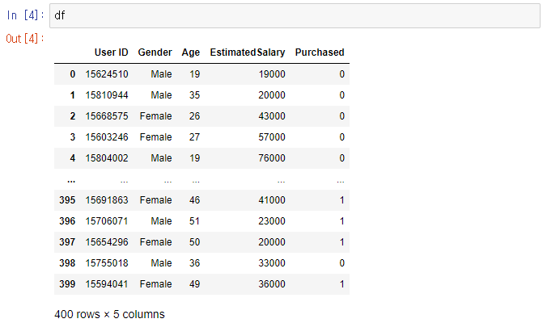Click salary value 43000
The height and width of the screenshot is (323, 547).
pos(272,116)
